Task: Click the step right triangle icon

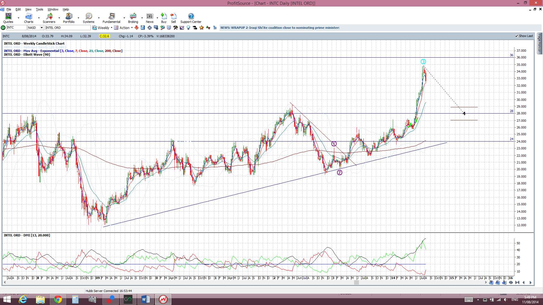Action: (530, 282)
